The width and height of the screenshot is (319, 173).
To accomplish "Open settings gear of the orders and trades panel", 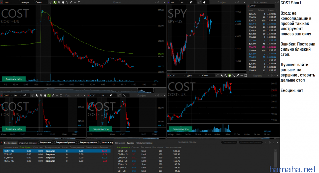I will pos(269,143).
